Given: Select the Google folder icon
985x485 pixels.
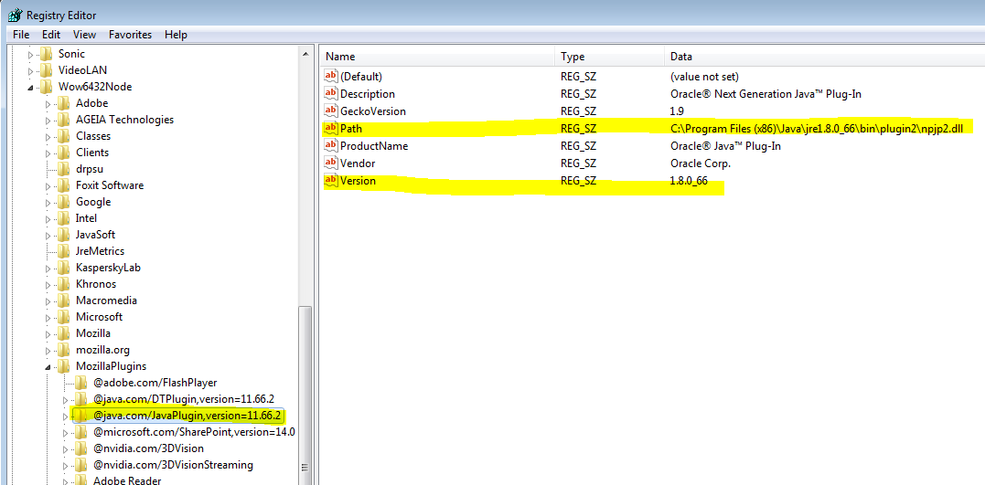Looking at the screenshot, I should pos(63,202).
